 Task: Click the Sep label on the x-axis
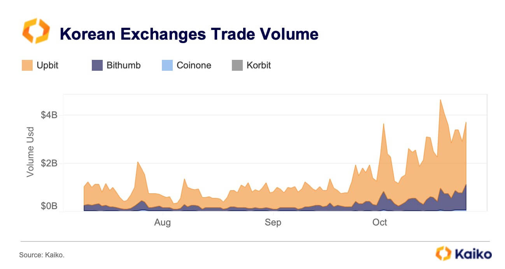click(x=273, y=222)
